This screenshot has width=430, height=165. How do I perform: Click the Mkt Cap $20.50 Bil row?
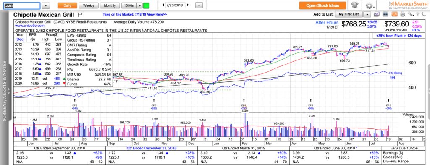[89, 75]
